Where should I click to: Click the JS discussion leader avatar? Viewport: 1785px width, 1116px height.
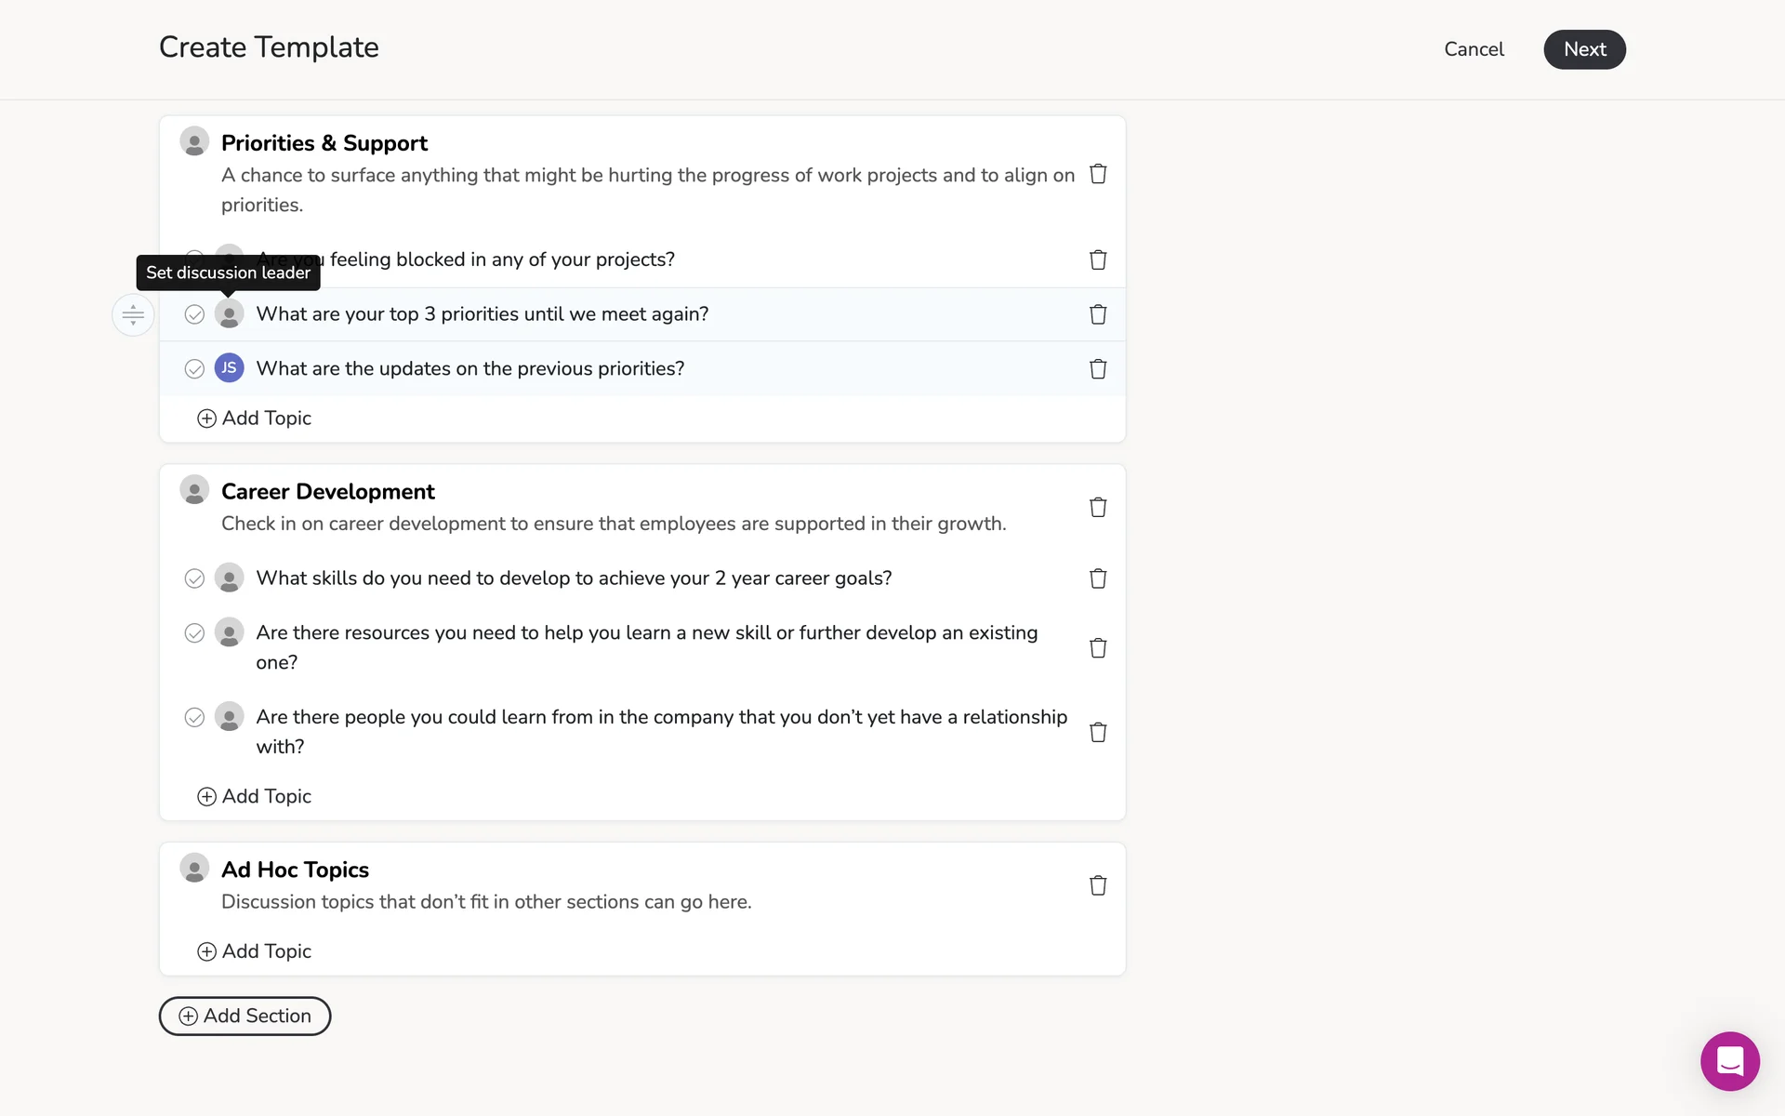[229, 368]
